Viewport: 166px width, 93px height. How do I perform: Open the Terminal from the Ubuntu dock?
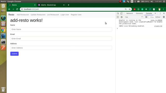[3, 42]
